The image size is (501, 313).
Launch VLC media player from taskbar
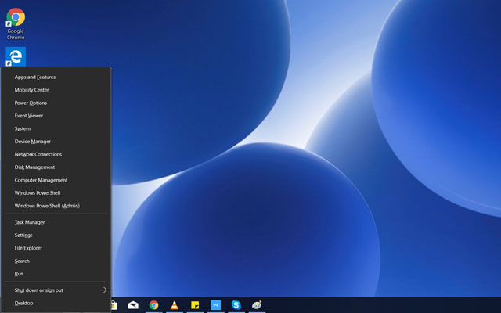point(175,305)
